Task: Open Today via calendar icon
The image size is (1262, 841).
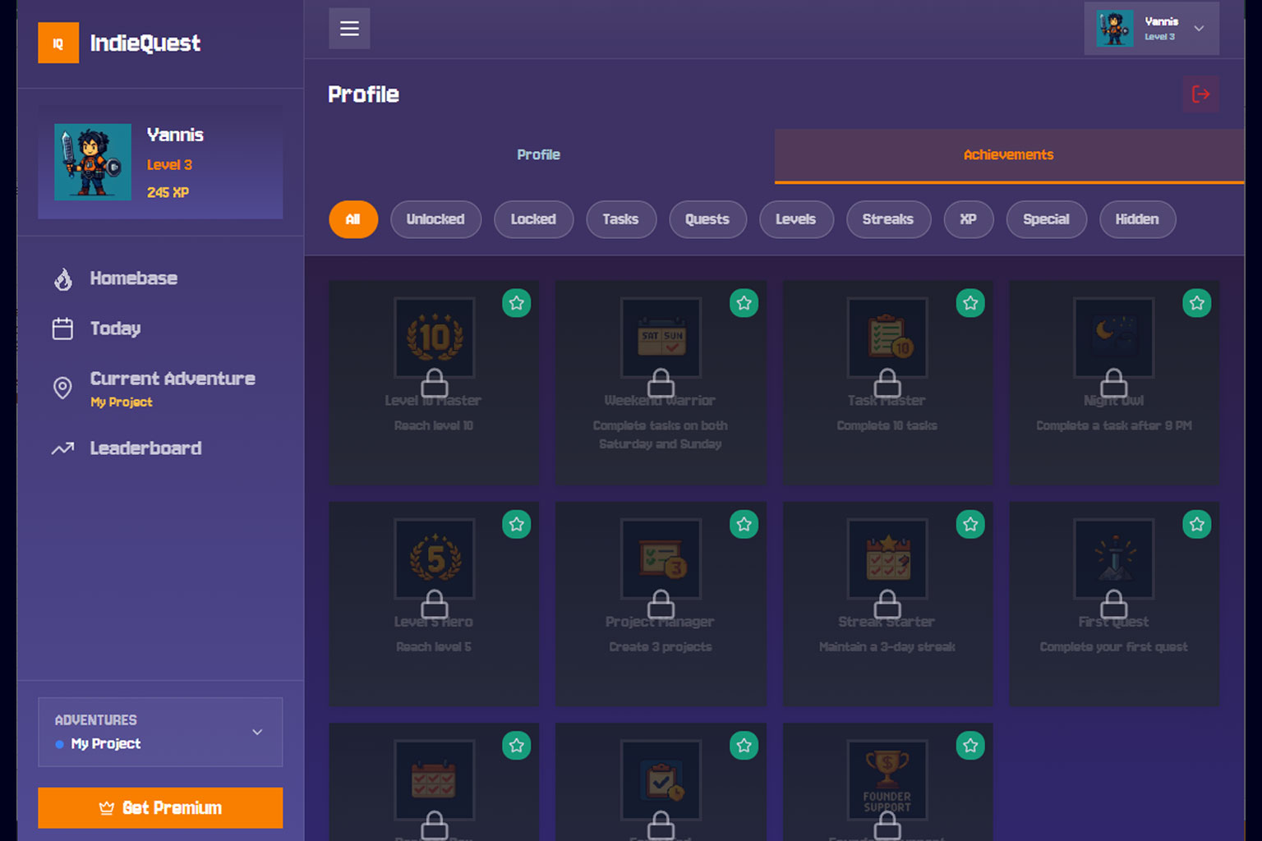Action: (62, 329)
